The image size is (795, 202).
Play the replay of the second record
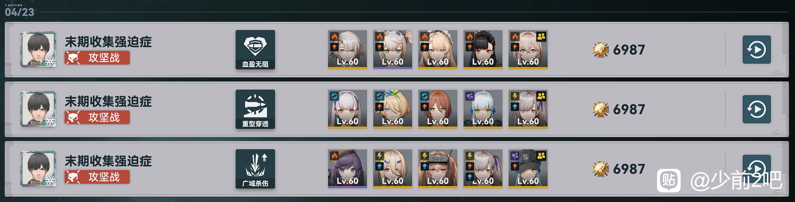click(757, 109)
